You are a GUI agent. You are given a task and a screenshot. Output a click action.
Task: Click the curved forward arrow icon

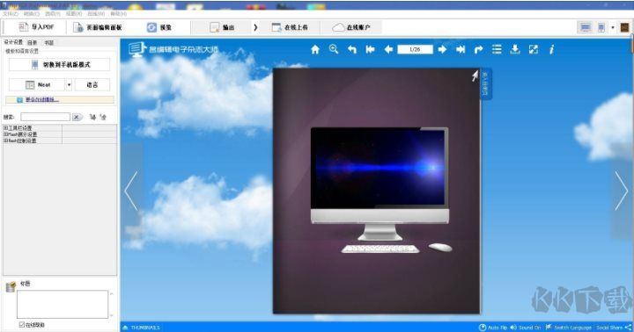tap(479, 49)
